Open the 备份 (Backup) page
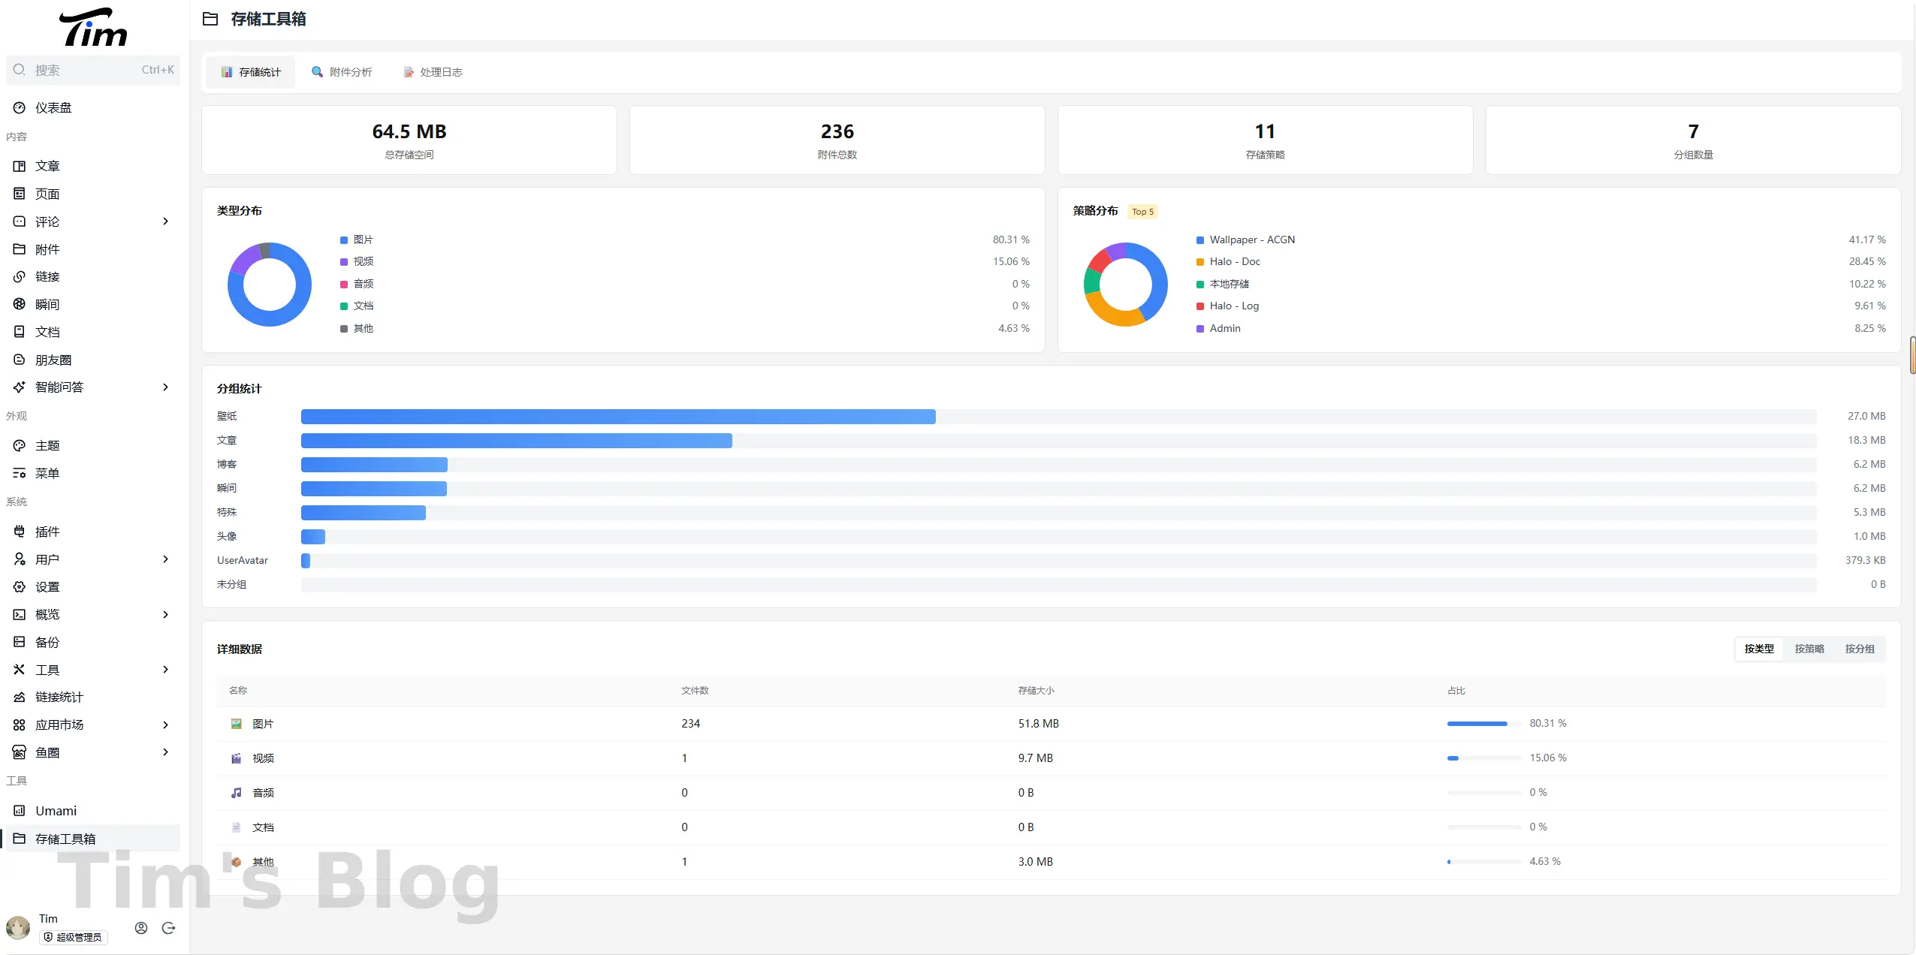The image size is (1916, 955). coord(47,642)
